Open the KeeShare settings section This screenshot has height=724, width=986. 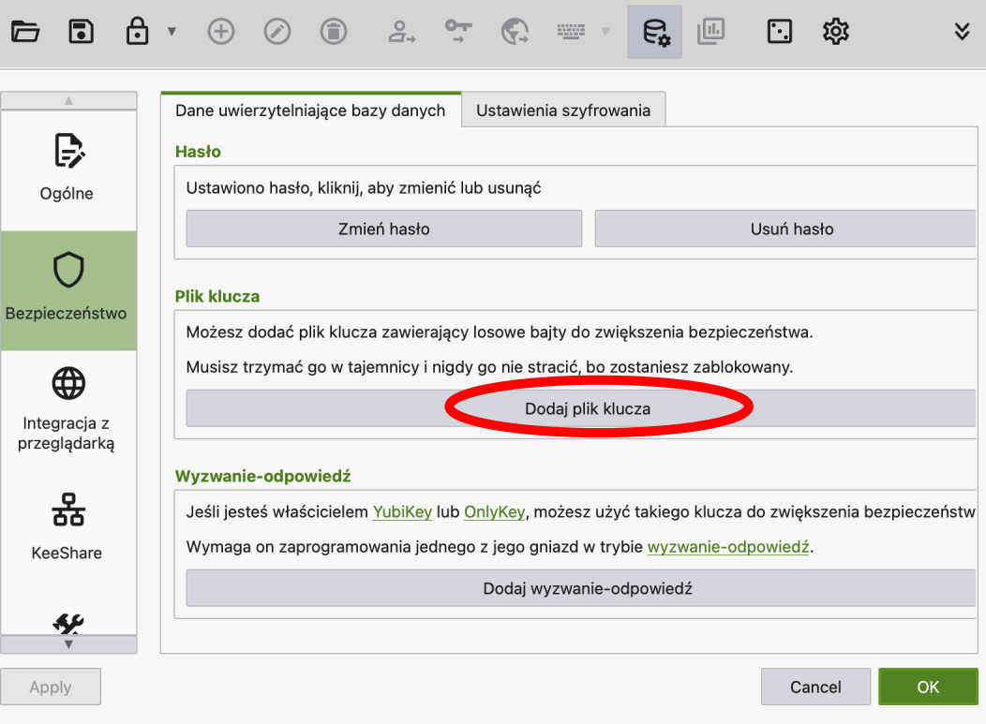(x=67, y=527)
